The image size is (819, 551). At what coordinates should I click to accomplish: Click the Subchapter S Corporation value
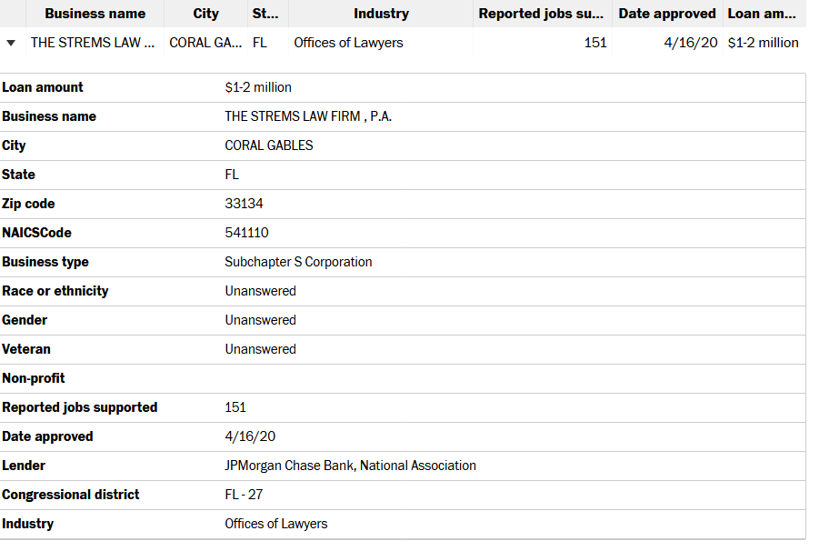tap(298, 262)
